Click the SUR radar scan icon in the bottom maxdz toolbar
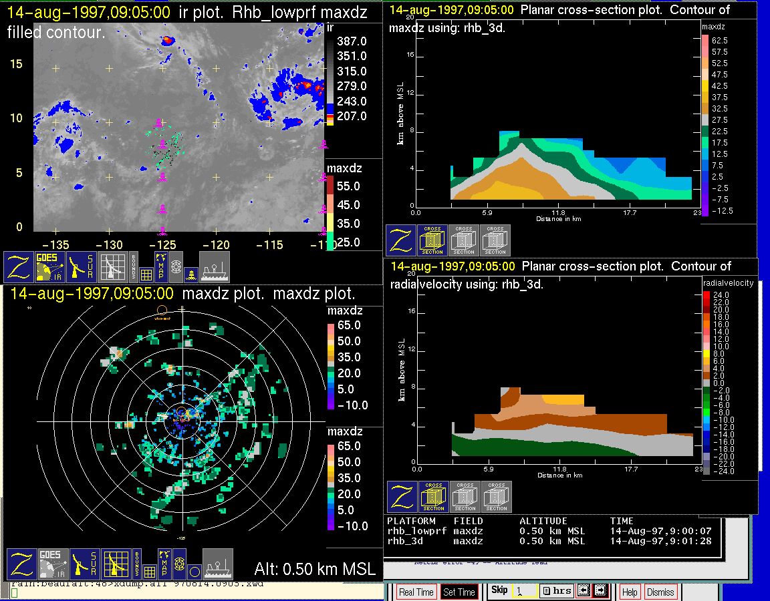 click(85, 564)
